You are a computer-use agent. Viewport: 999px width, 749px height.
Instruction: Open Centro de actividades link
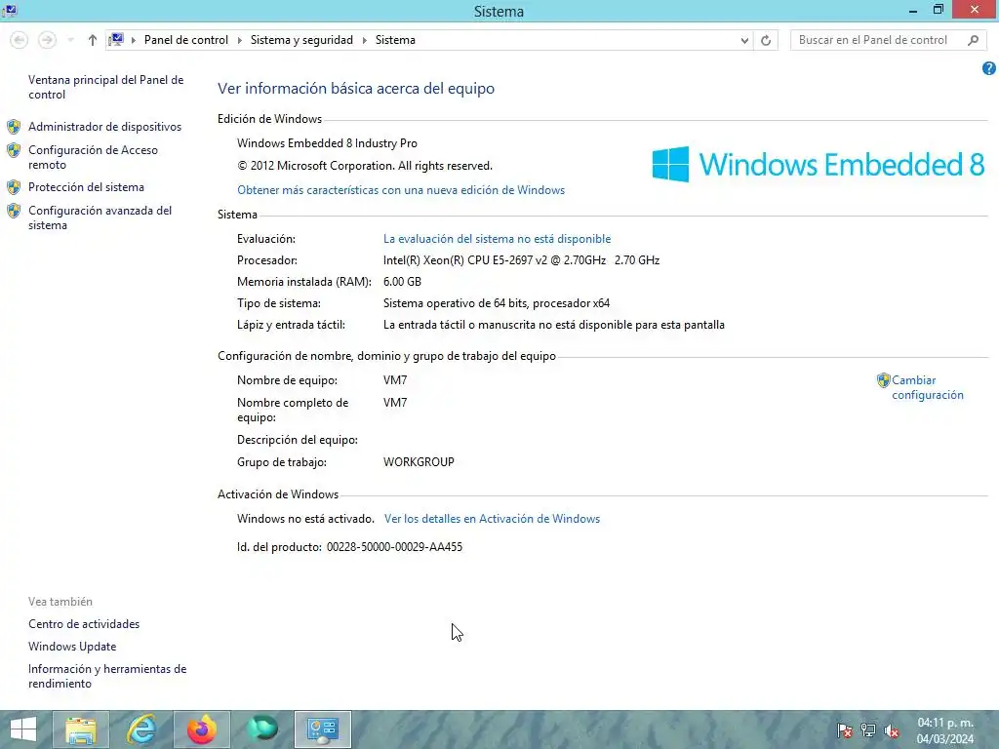coord(84,624)
